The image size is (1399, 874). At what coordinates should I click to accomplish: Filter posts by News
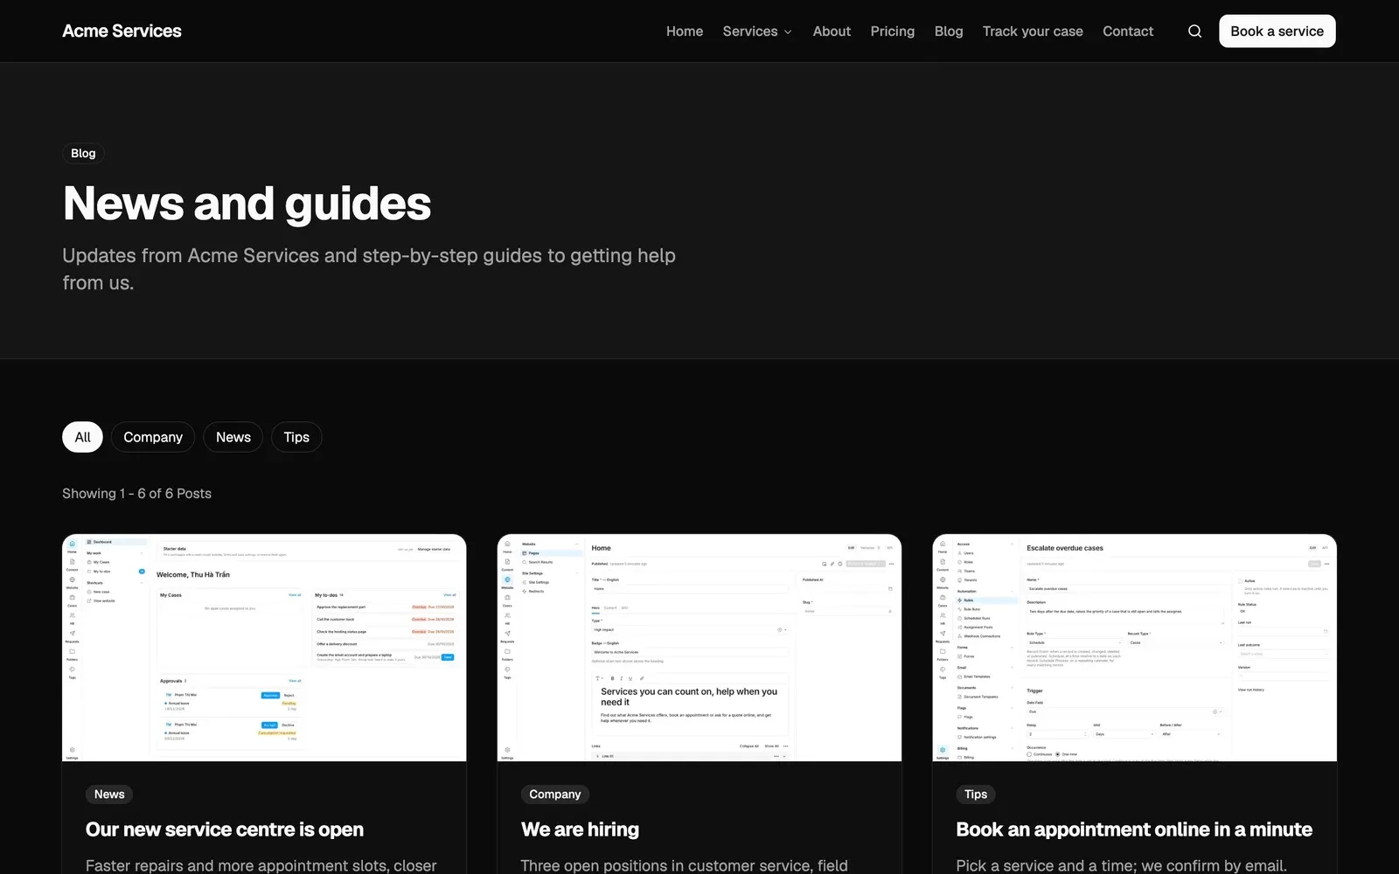coord(233,437)
